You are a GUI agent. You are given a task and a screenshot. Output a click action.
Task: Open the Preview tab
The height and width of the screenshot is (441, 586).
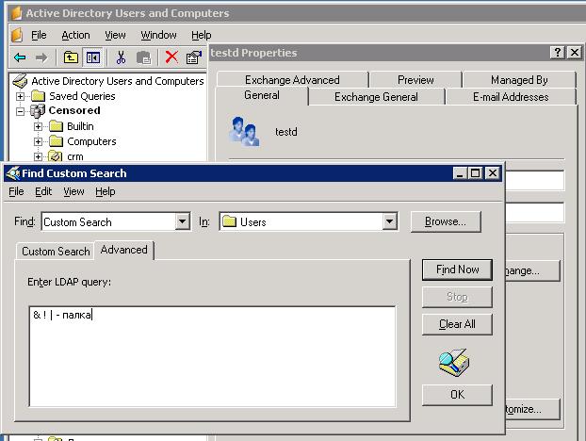coord(415,79)
